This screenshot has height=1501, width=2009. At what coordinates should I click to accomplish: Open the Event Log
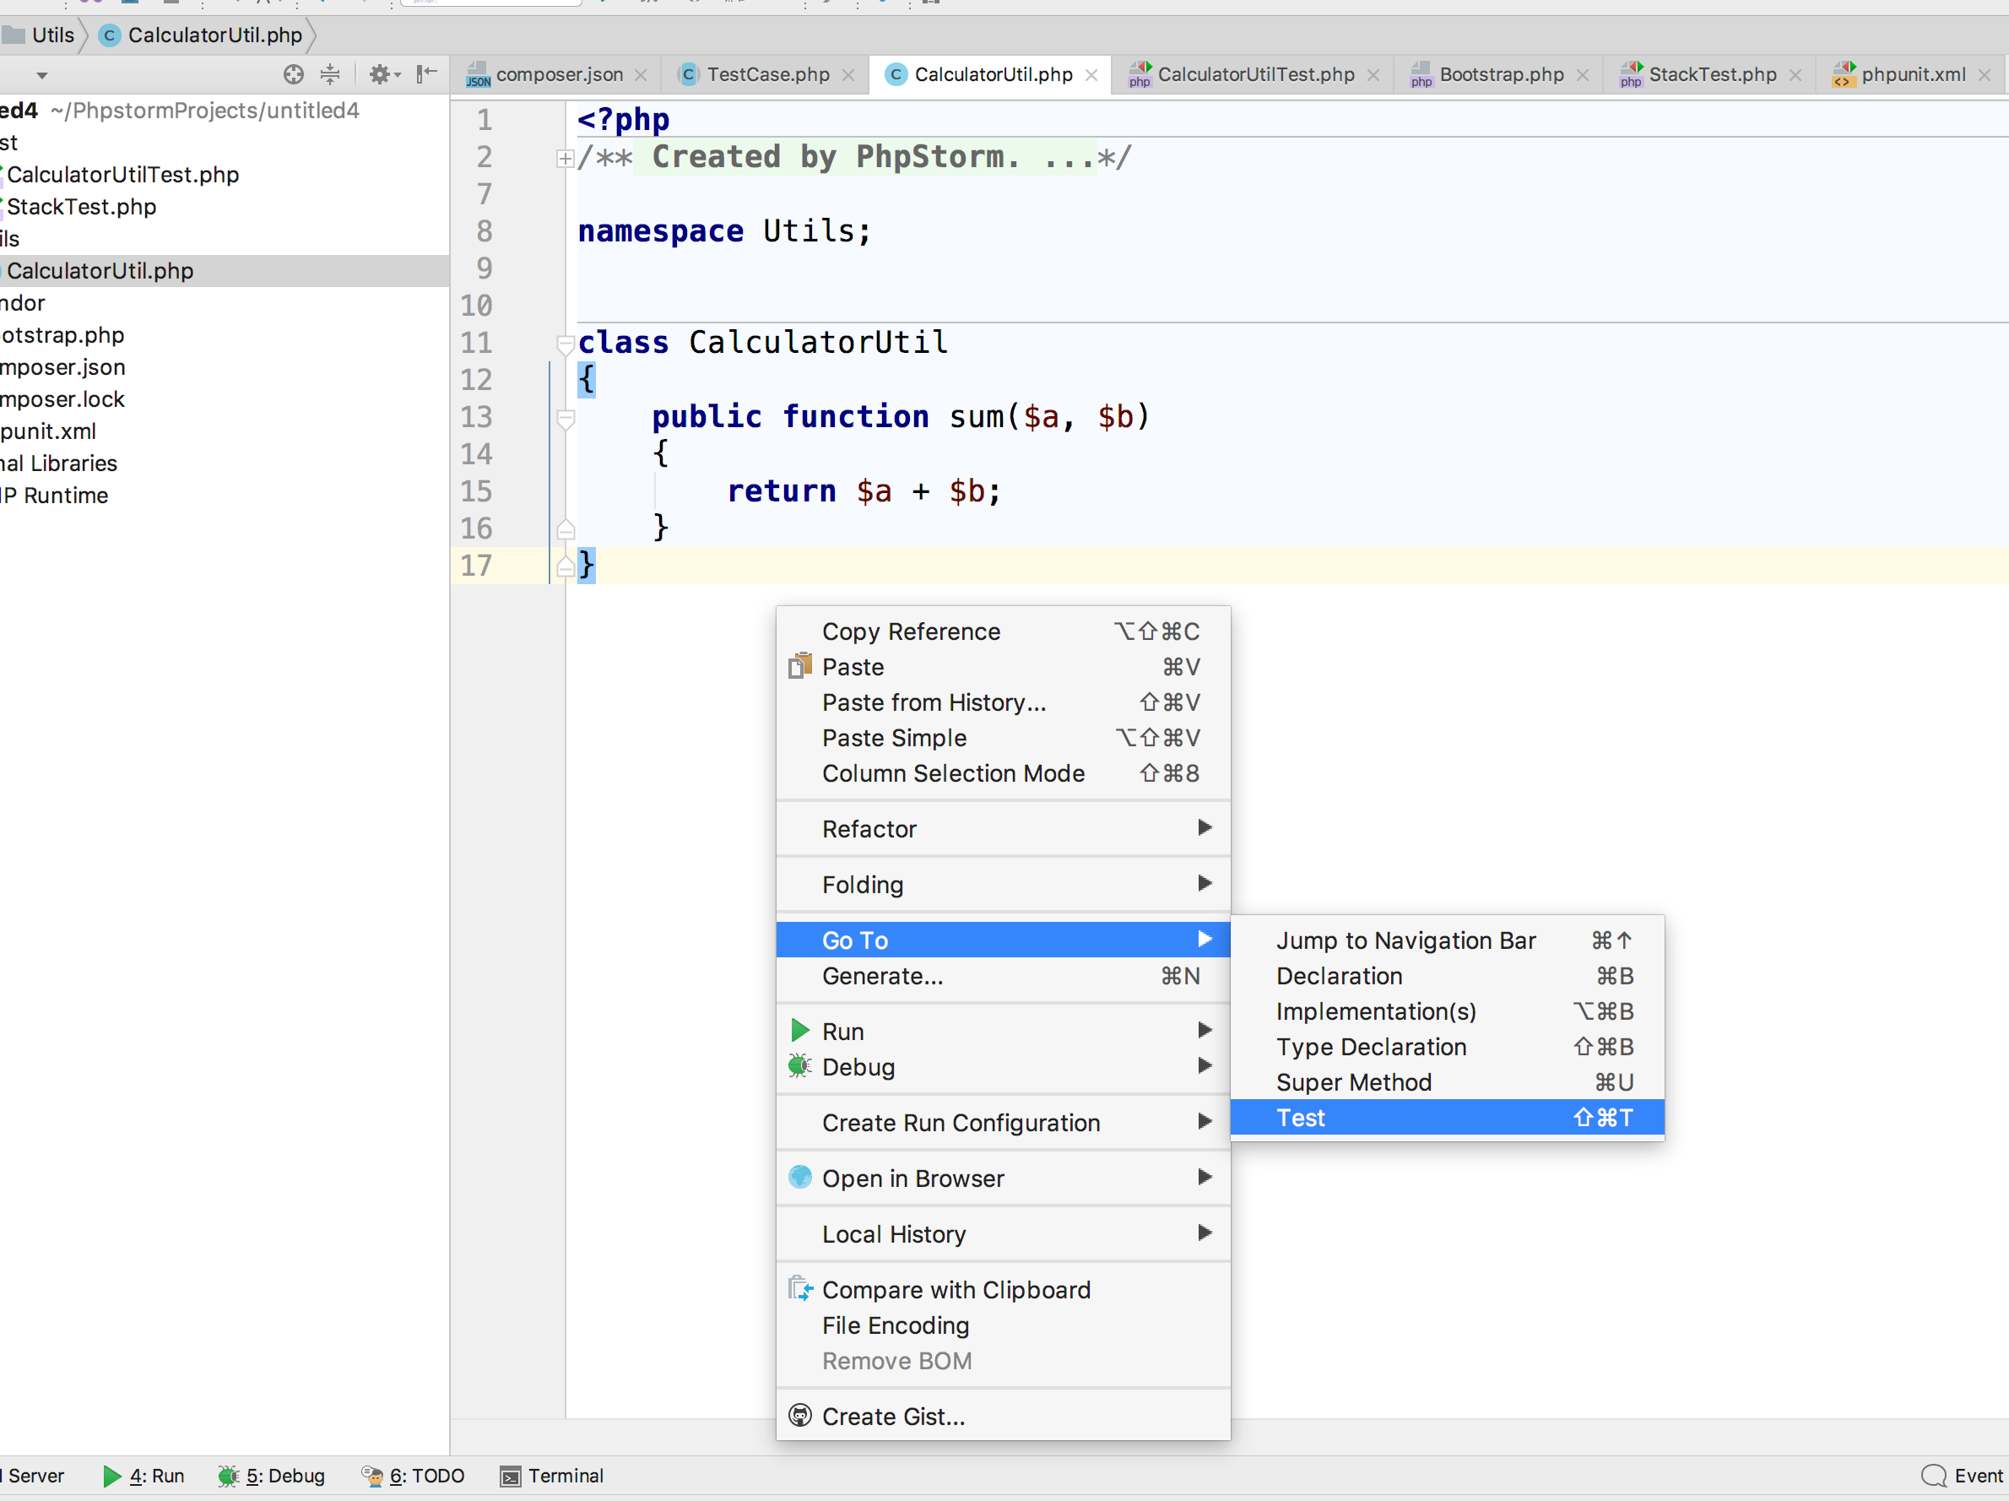click(1963, 1476)
